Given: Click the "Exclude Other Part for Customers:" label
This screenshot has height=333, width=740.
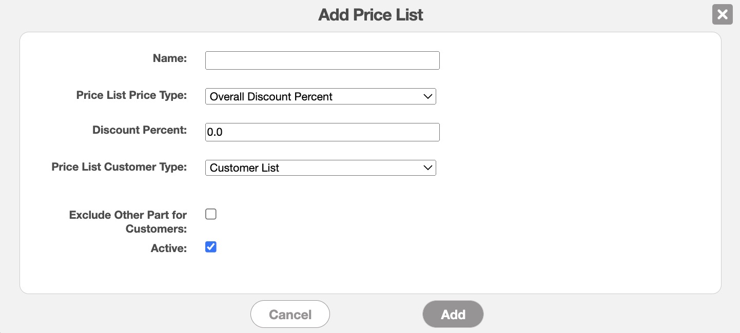Looking at the screenshot, I should tap(128, 221).
